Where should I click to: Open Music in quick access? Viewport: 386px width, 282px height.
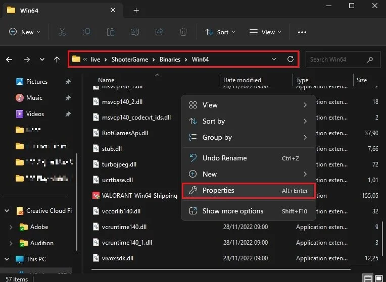tap(34, 98)
